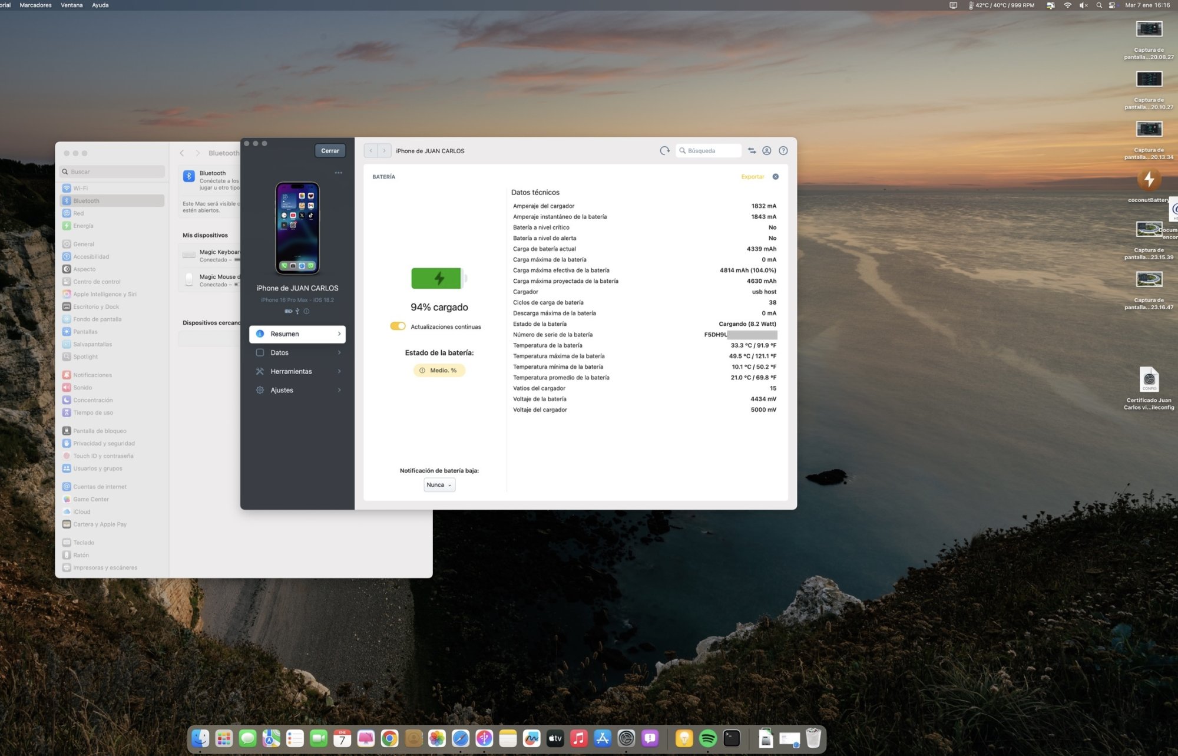Click the Magic Keyboard device in Bluetooth window
This screenshot has width=1178, height=756.
210,255
